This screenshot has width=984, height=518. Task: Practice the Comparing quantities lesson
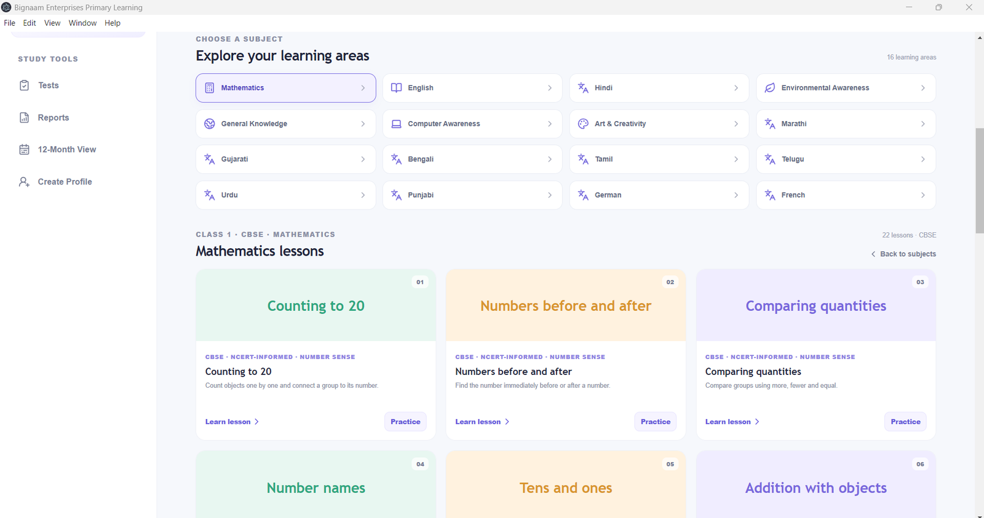point(906,422)
